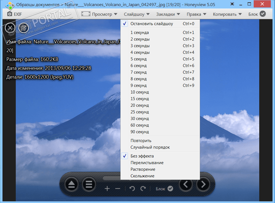Viewport: 275px width, 203px height.
Task: Pick 60 секунд interval
Action: (160, 125)
